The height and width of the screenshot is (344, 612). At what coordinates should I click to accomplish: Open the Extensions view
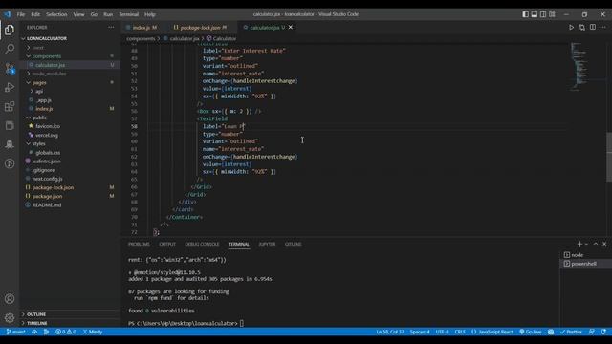click(x=10, y=106)
